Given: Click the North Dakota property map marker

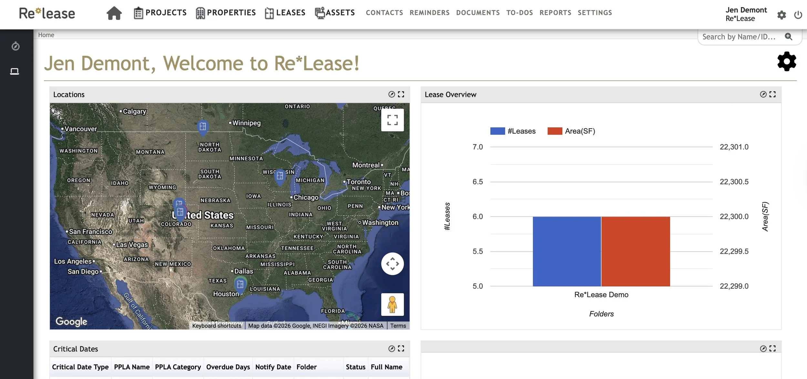Looking at the screenshot, I should 202,126.
